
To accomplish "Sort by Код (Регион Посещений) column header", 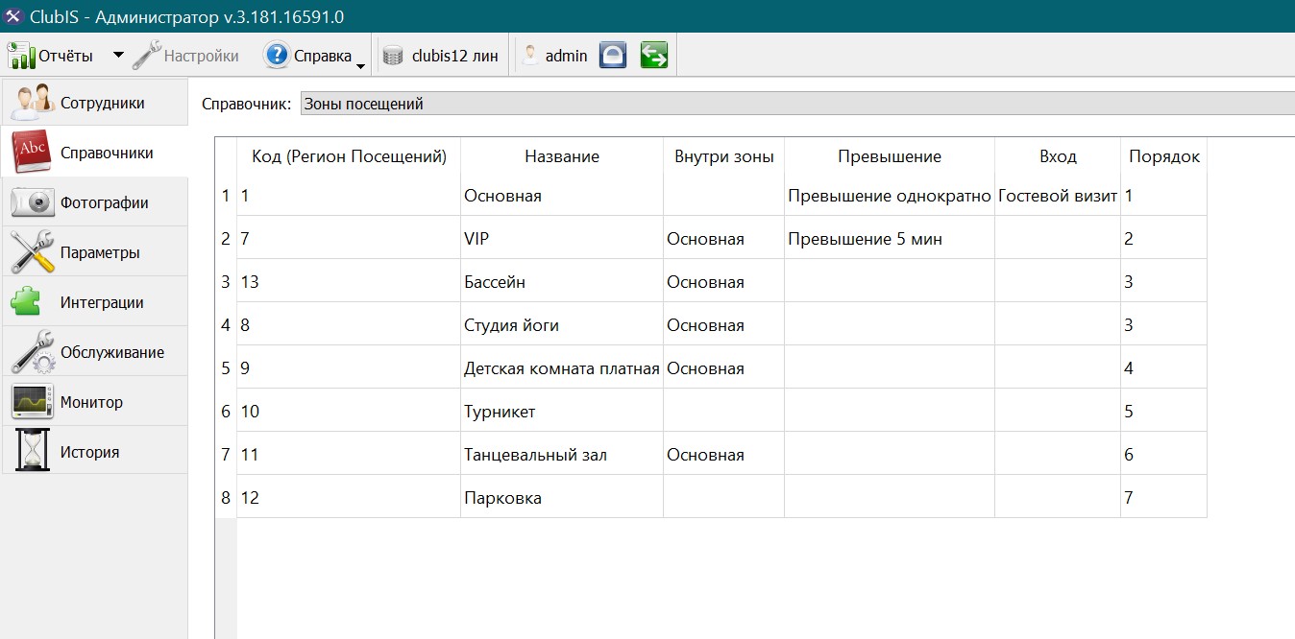I will pyautogui.click(x=349, y=156).
